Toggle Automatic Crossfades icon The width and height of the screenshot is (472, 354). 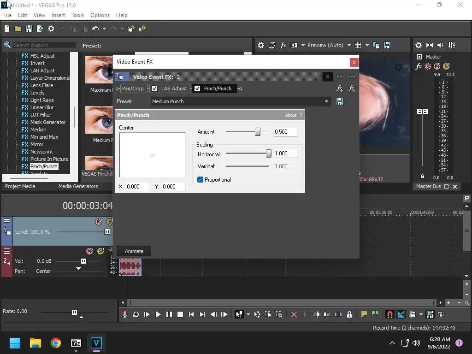pos(401,314)
